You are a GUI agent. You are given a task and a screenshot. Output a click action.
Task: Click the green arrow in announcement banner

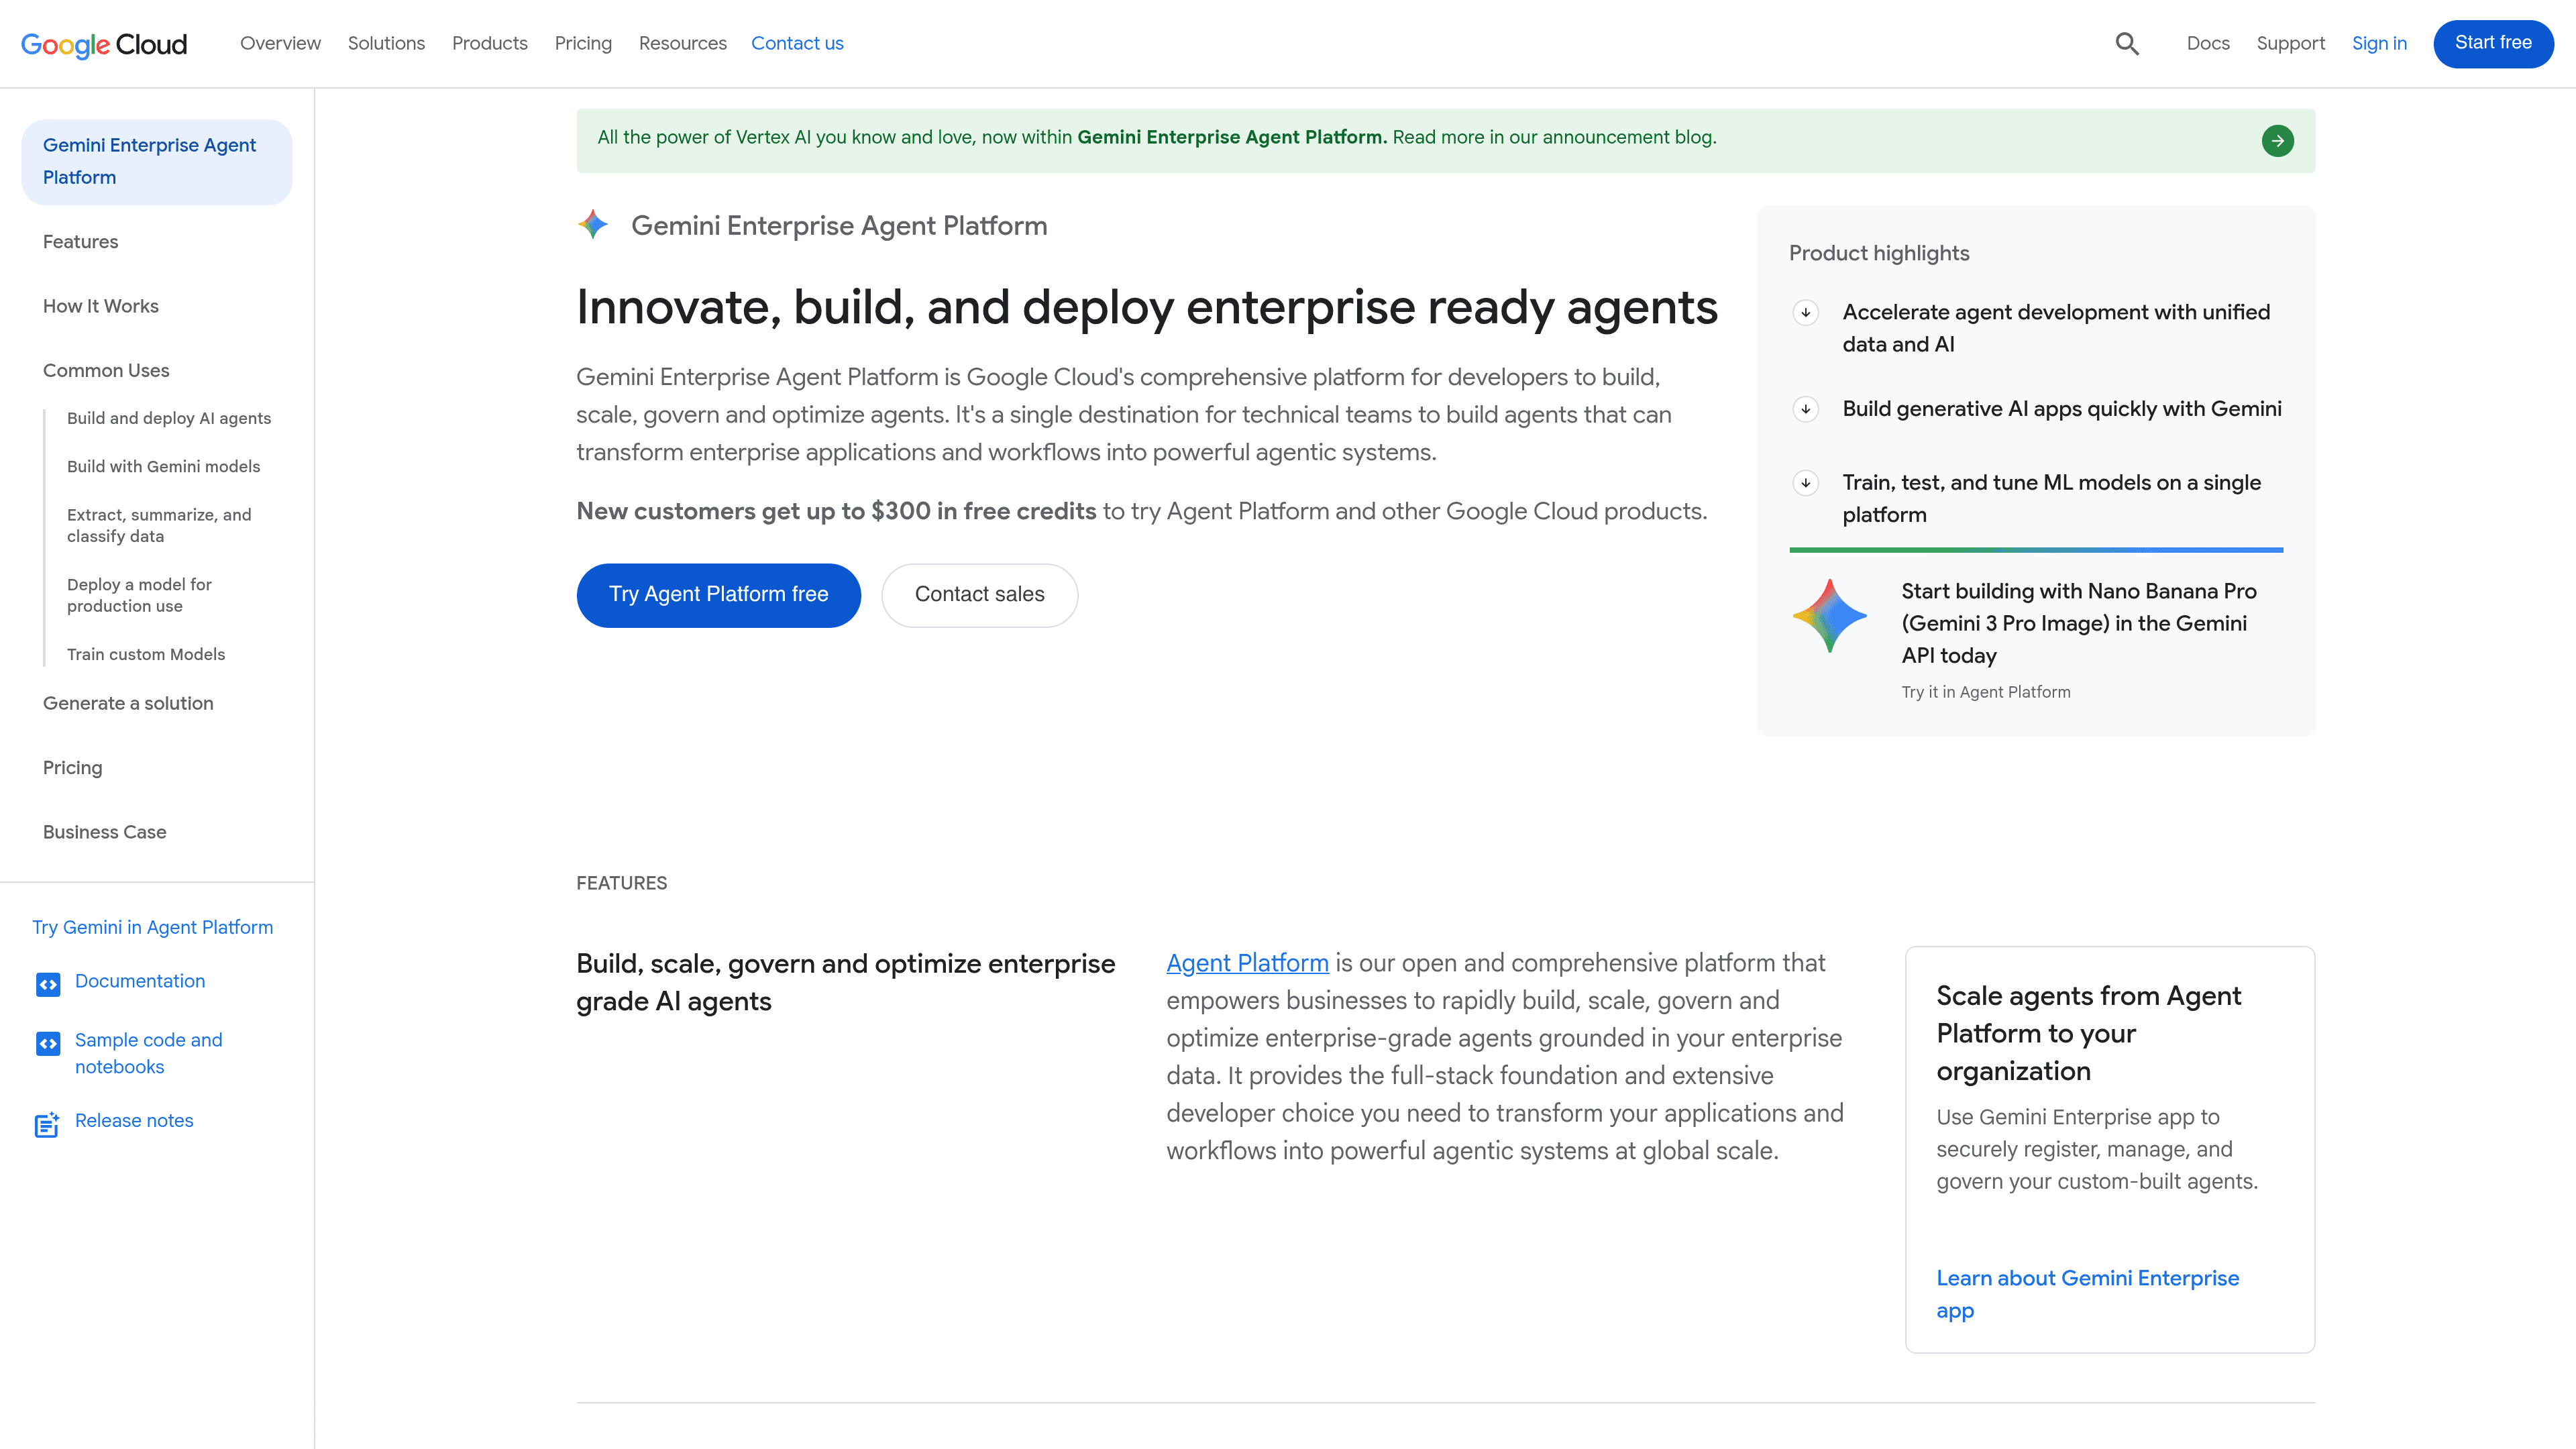[x=2277, y=141]
